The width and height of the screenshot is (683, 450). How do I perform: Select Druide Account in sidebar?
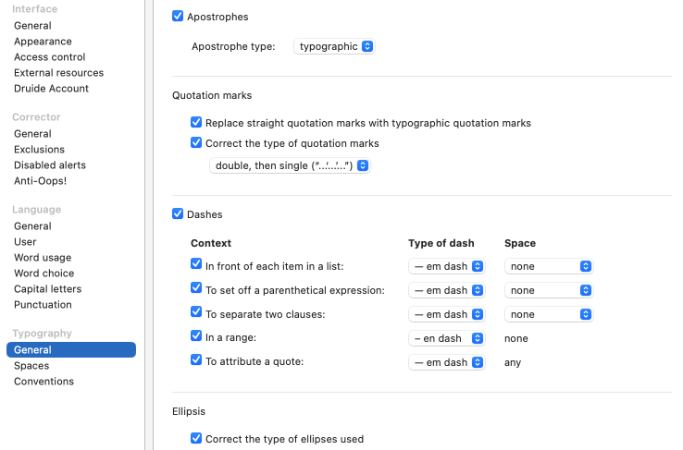click(51, 89)
